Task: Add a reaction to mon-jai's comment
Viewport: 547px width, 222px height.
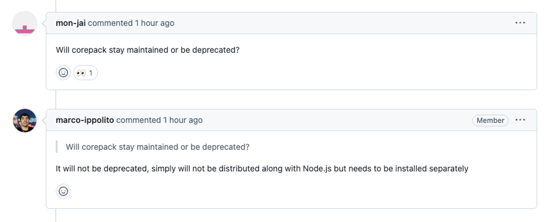Action: point(63,73)
